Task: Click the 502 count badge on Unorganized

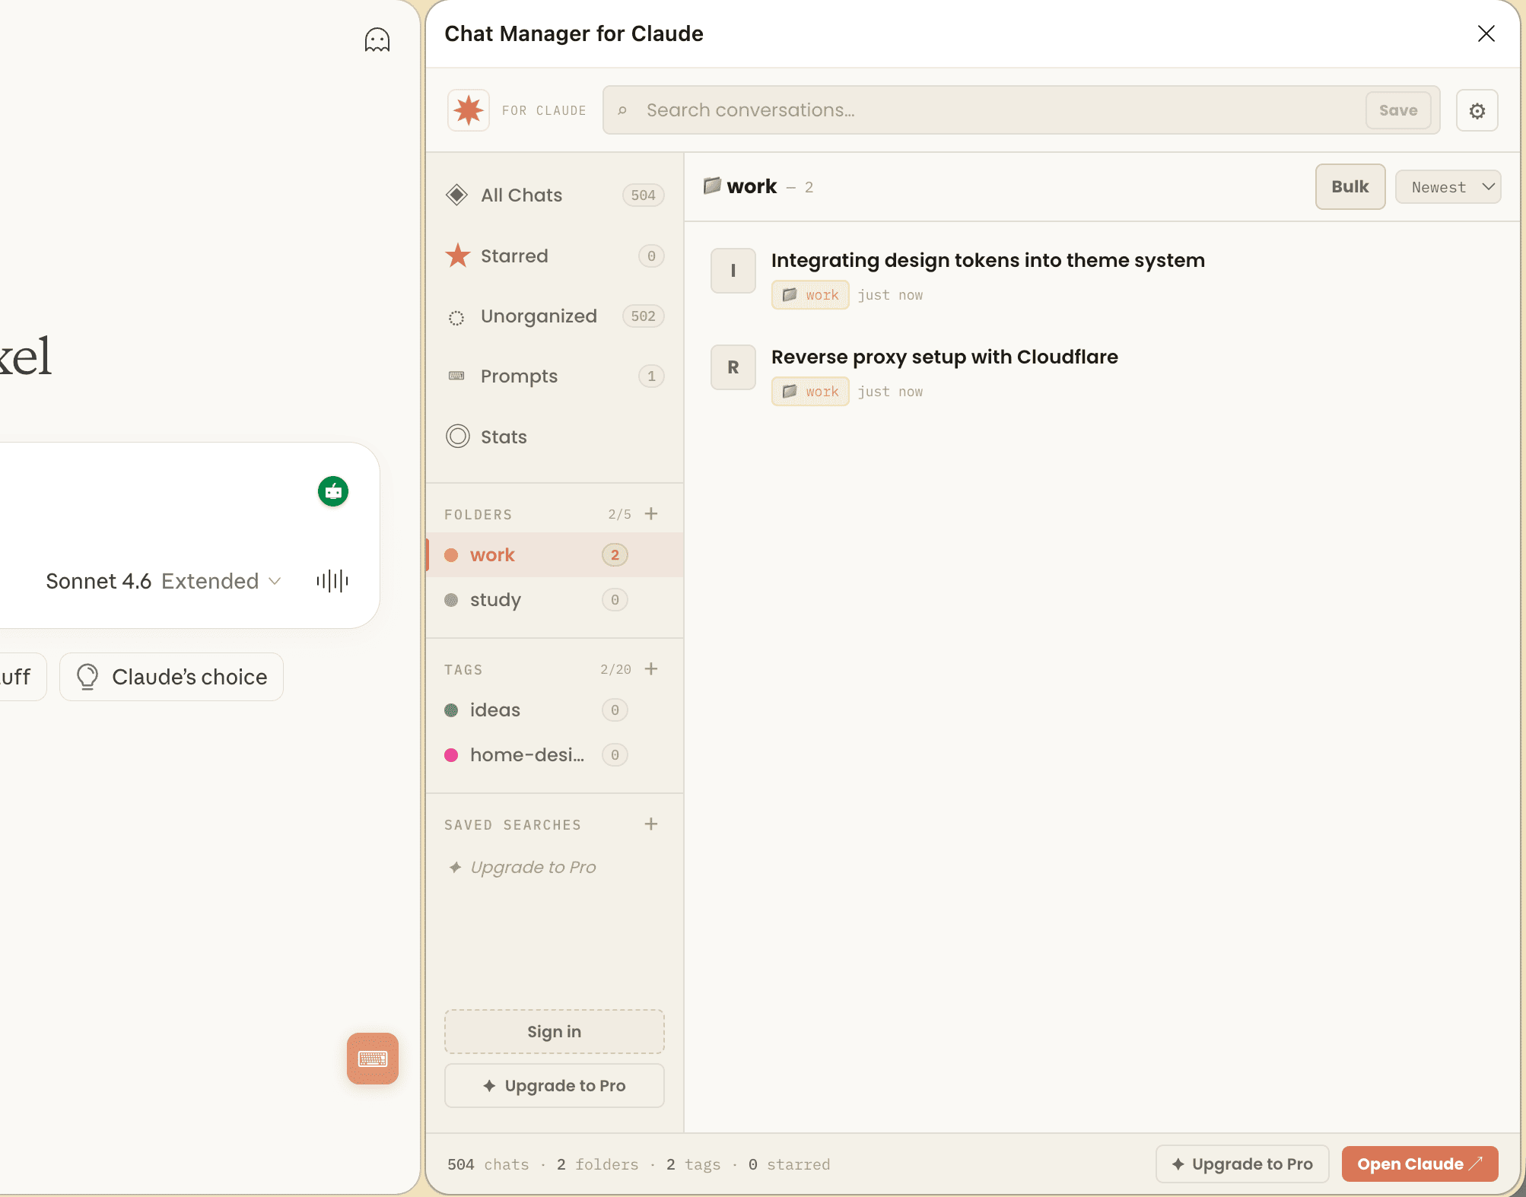Action: 643,316
